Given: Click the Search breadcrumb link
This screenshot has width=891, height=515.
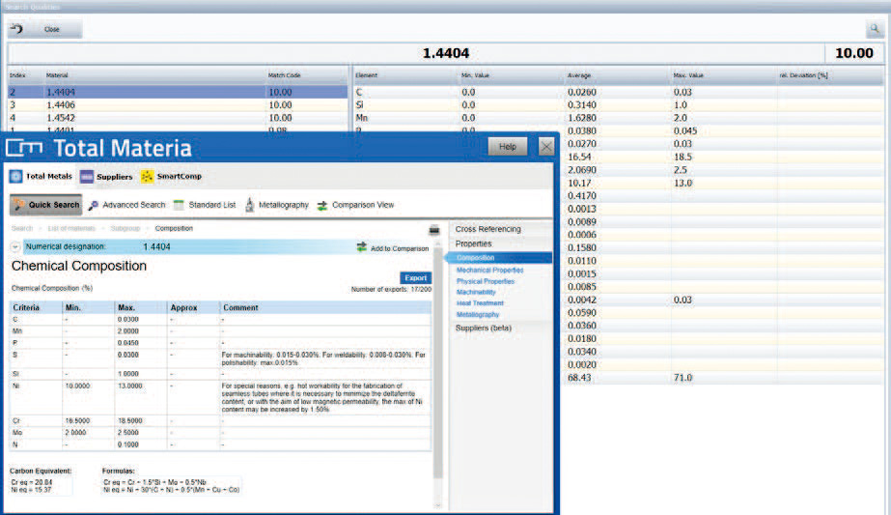Looking at the screenshot, I should [22, 228].
